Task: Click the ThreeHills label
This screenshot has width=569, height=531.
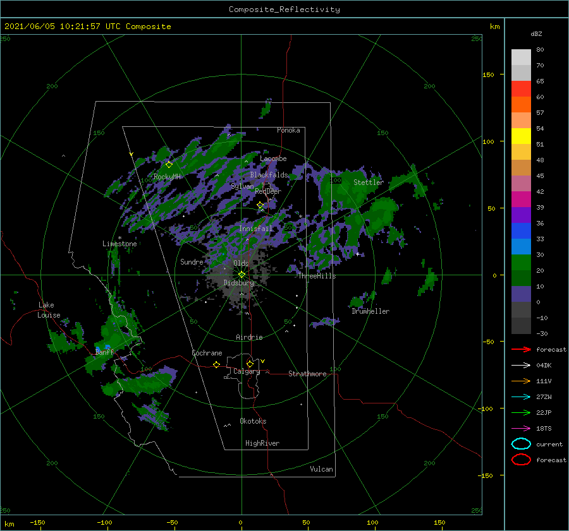Action: coord(317,276)
